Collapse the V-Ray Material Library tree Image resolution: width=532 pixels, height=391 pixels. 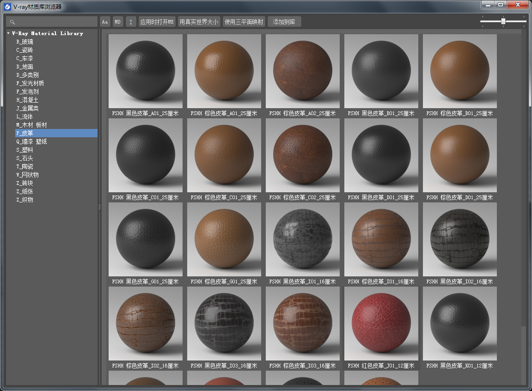(x=8, y=33)
